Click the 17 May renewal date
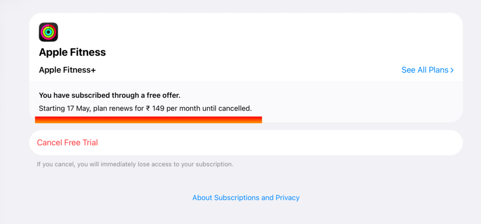 coord(78,108)
